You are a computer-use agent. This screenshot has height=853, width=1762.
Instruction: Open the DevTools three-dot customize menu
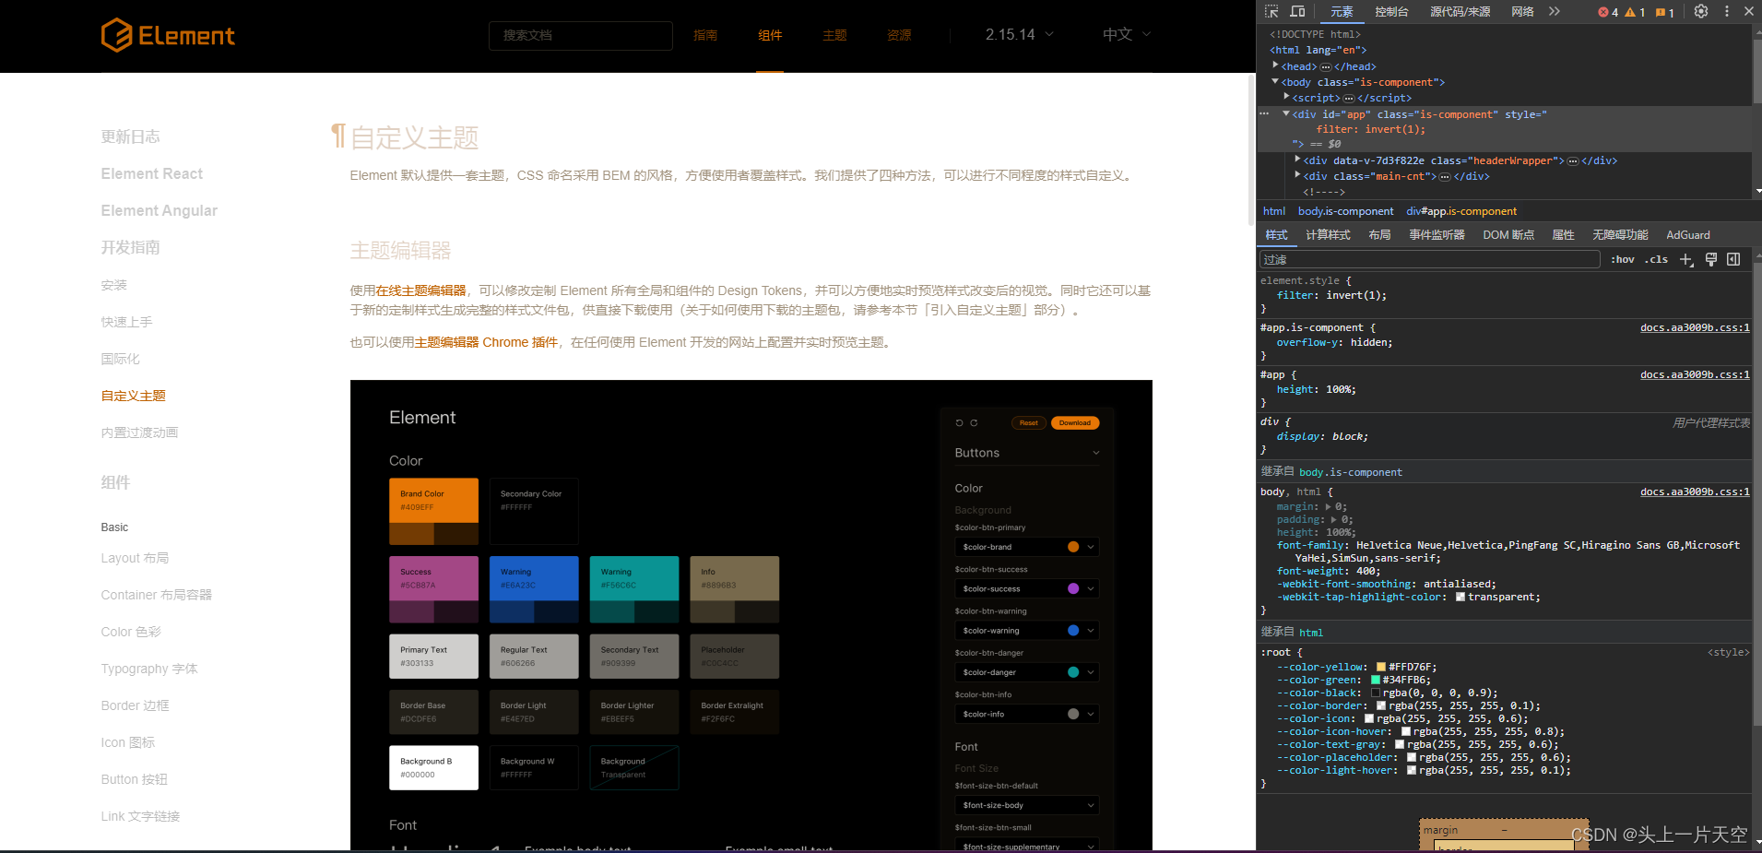coord(1727,12)
